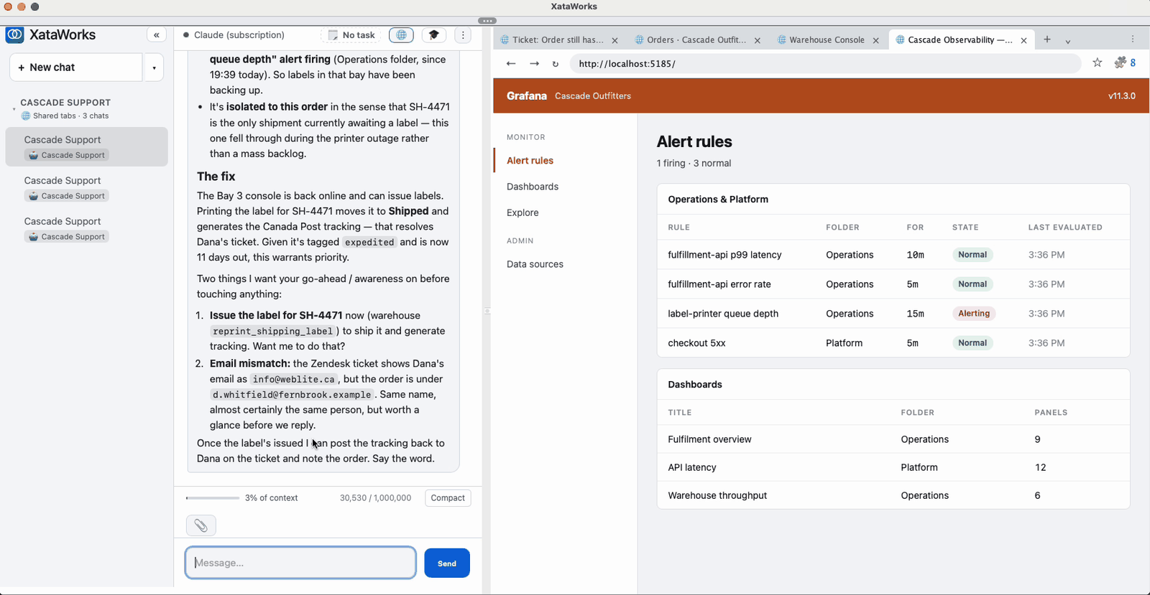Click the localhost:5185 address bar
This screenshot has height=595, width=1150.
coord(825,63)
